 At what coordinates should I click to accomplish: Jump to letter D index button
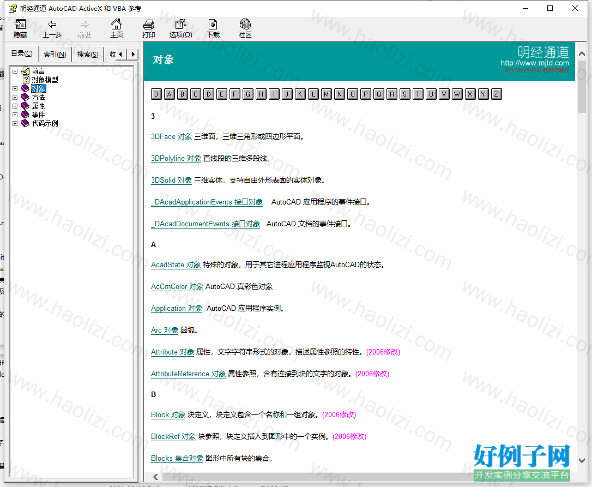pyautogui.click(x=209, y=94)
